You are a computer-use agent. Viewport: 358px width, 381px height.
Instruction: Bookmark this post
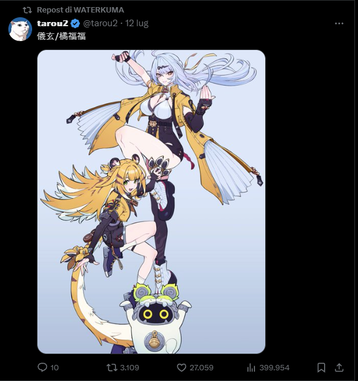pos(321,367)
